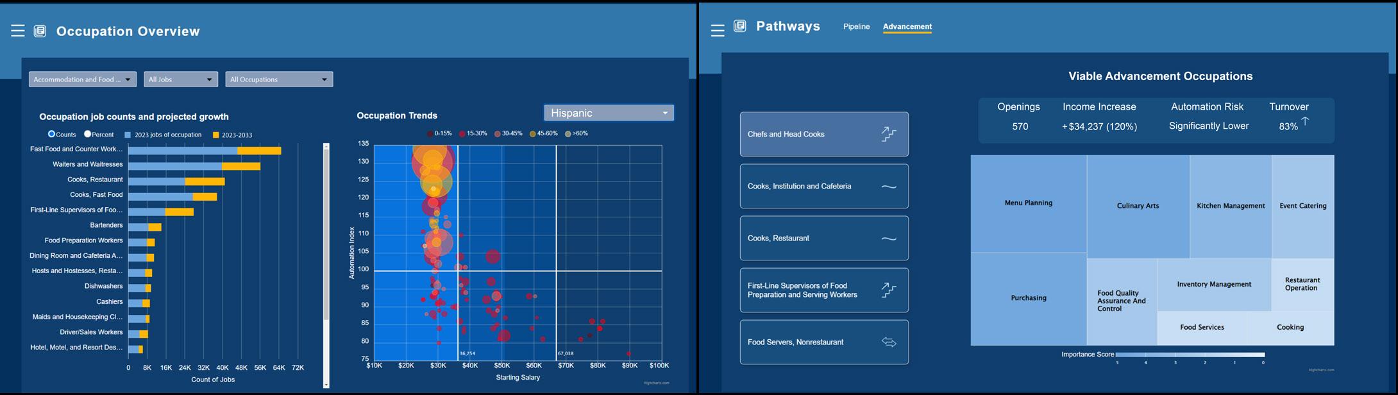This screenshot has height=395, width=1398.
Task: Toggle the 0-15% legend series
Action: point(439,133)
